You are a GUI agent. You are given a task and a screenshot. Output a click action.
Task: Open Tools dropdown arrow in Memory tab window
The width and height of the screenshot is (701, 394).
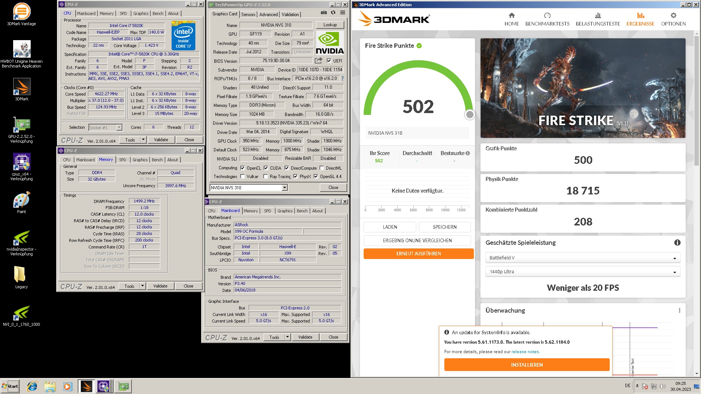click(142, 286)
